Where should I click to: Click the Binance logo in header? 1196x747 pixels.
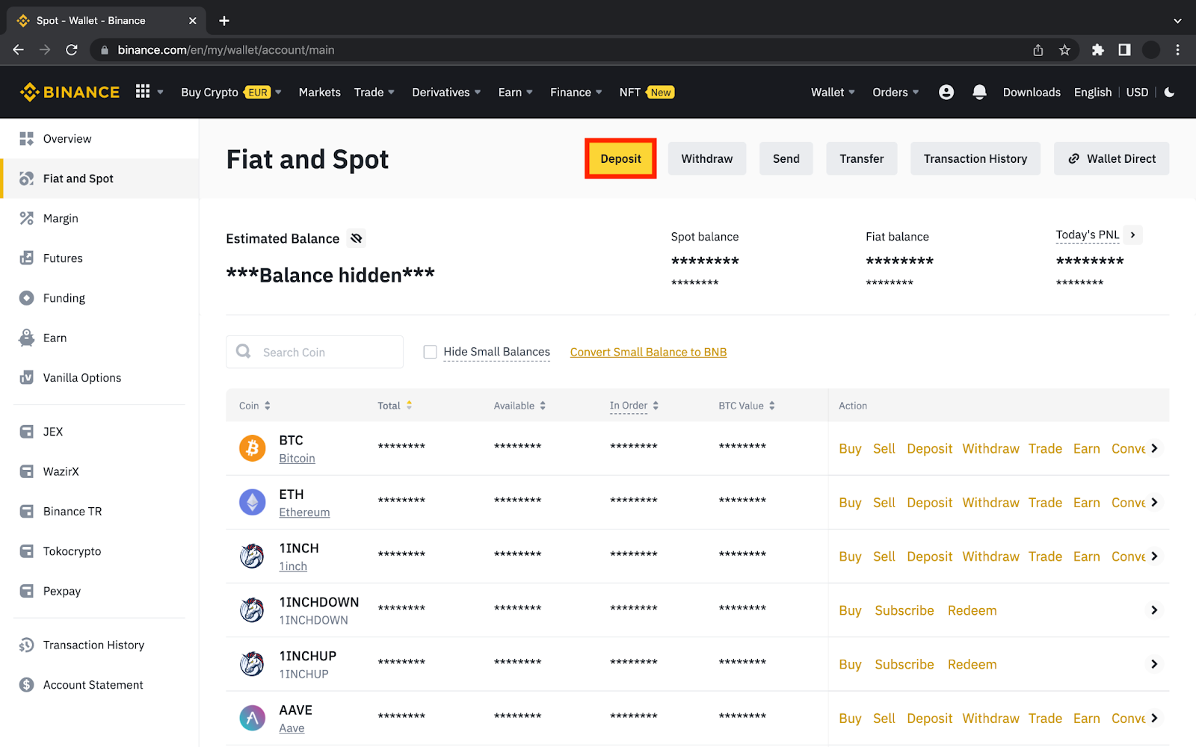70,92
